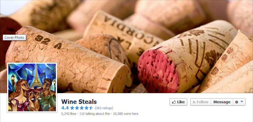The height and width of the screenshot is (122, 253).
Task: Click the Message button
Action: [x=222, y=102]
